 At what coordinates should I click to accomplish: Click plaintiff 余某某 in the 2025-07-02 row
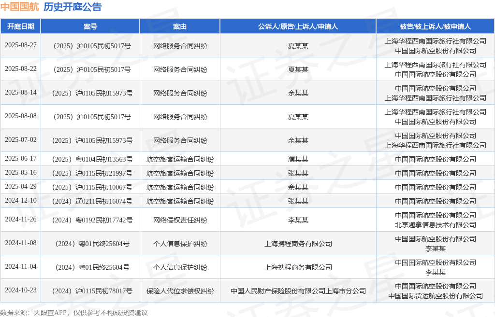(298, 140)
